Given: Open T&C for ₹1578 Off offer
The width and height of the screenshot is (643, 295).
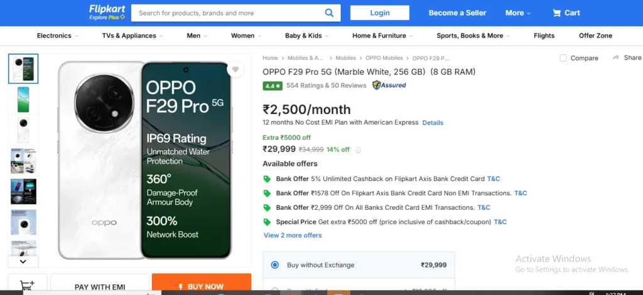Looking at the screenshot, I should 521,193.
